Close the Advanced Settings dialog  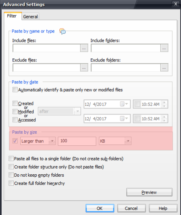pyautogui.click(x=176, y=4)
